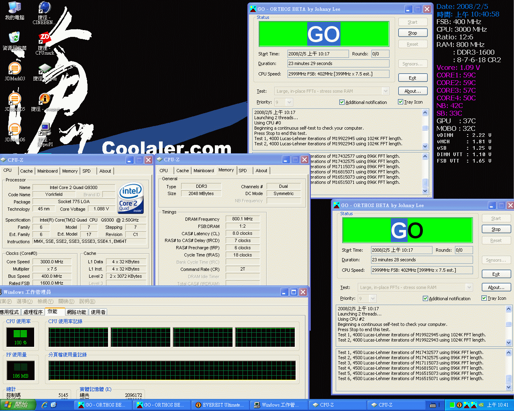This screenshot has height=411, width=514.
Task: Click the Multiplier value x 7.5
Action: pos(52,269)
